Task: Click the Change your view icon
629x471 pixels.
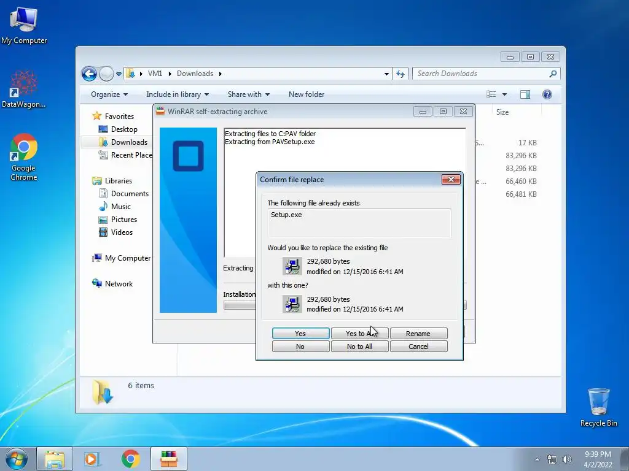Action: 491,94
